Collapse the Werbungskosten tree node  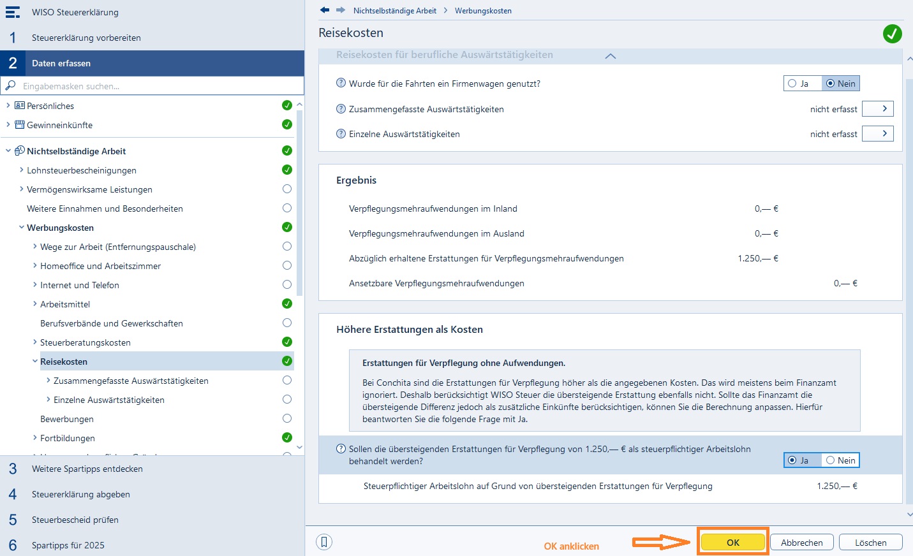point(22,227)
